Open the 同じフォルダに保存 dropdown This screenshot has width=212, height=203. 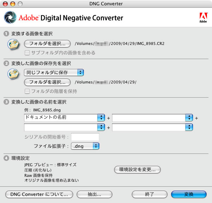(x=54, y=72)
